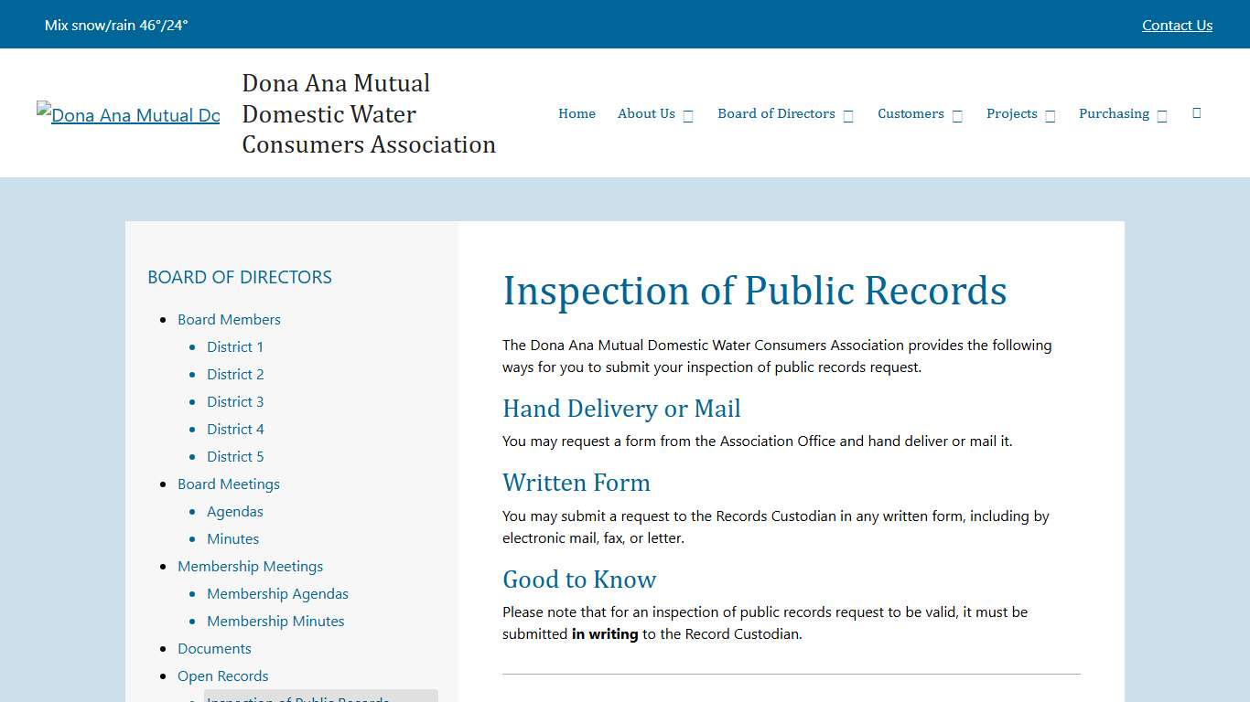The width and height of the screenshot is (1250, 702).
Task: Click the weather status showing Mix snow/rain
Action: point(116,25)
